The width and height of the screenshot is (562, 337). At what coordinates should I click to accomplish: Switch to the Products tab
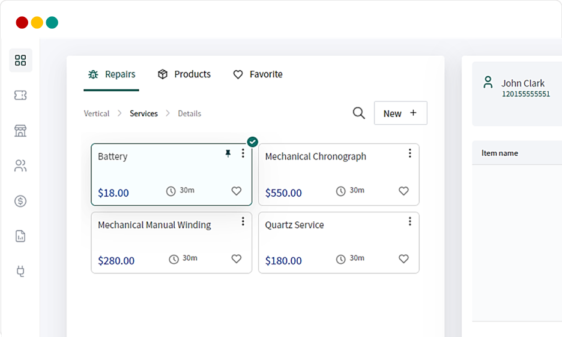tap(184, 74)
